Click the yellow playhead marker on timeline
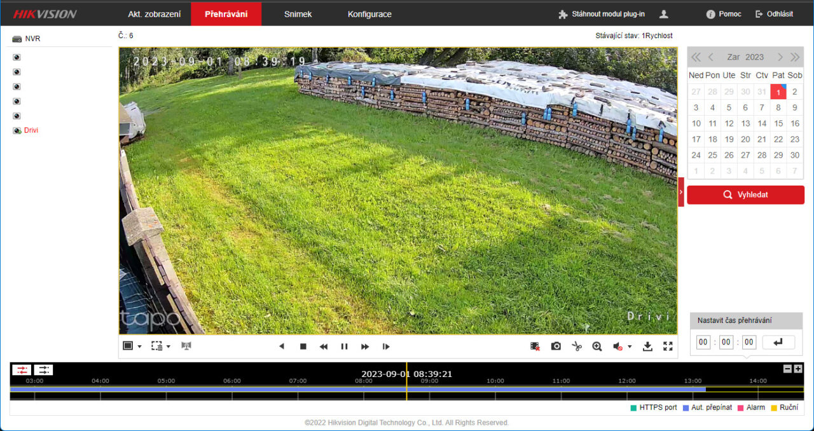The width and height of the screenshot is (814, 431). tap(406, 381)
